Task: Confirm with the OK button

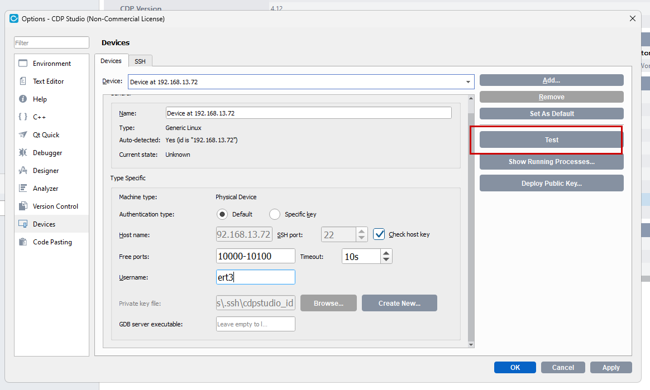Action: point(515,367)
